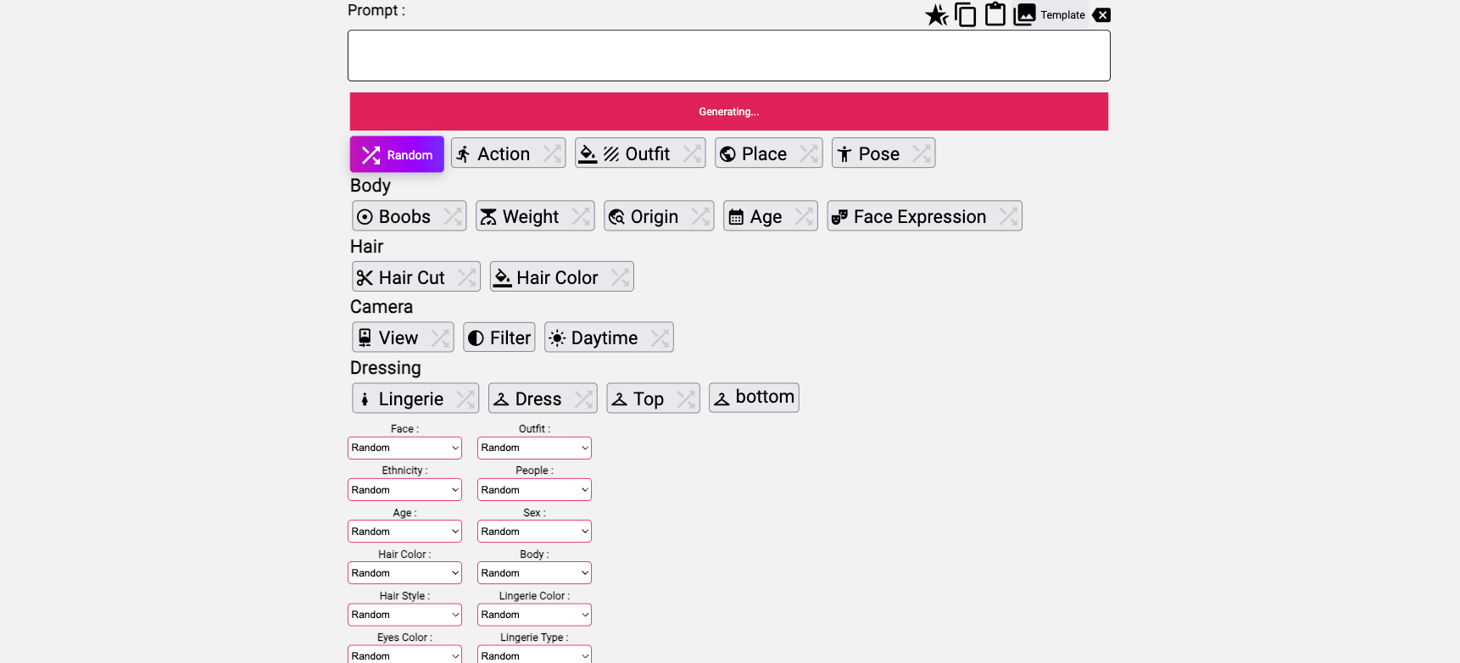Viewport: 1460px width, 663px height.
Task: Shuffle the Age category in Body section
Action: pyautogui.click(x=804, y=216)
